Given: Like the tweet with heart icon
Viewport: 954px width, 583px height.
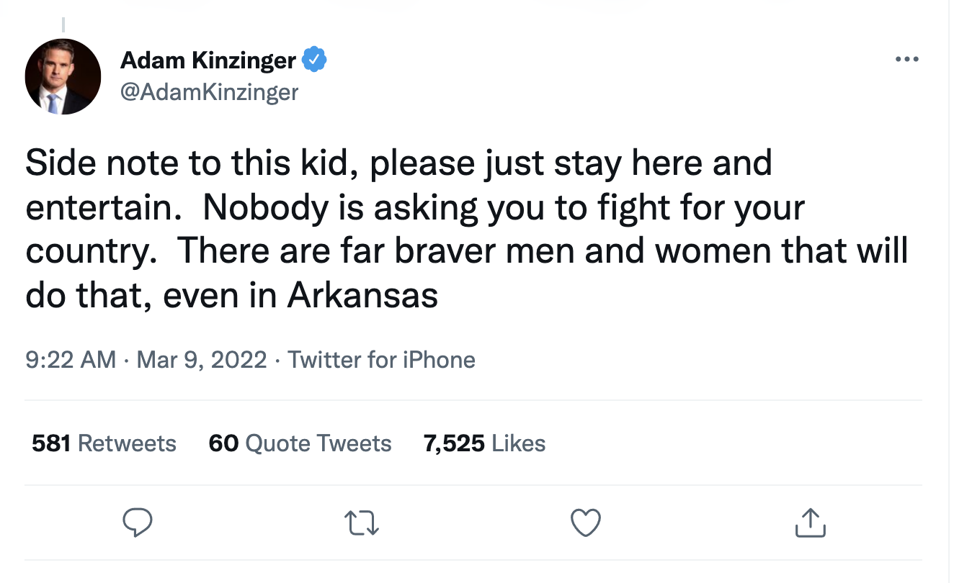Looking at the screenshot, I should click(585, 523).
